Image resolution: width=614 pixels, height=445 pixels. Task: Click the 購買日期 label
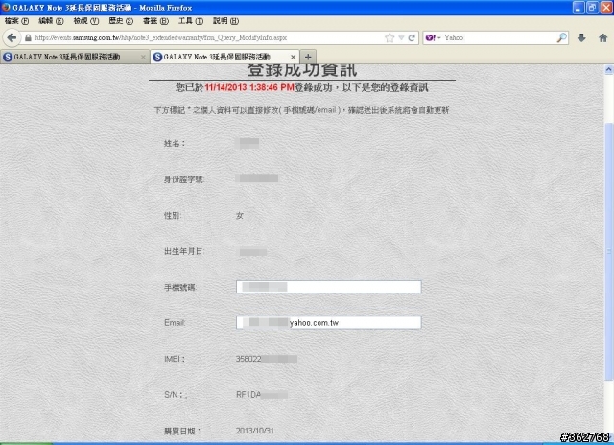[x=182, y=431]
